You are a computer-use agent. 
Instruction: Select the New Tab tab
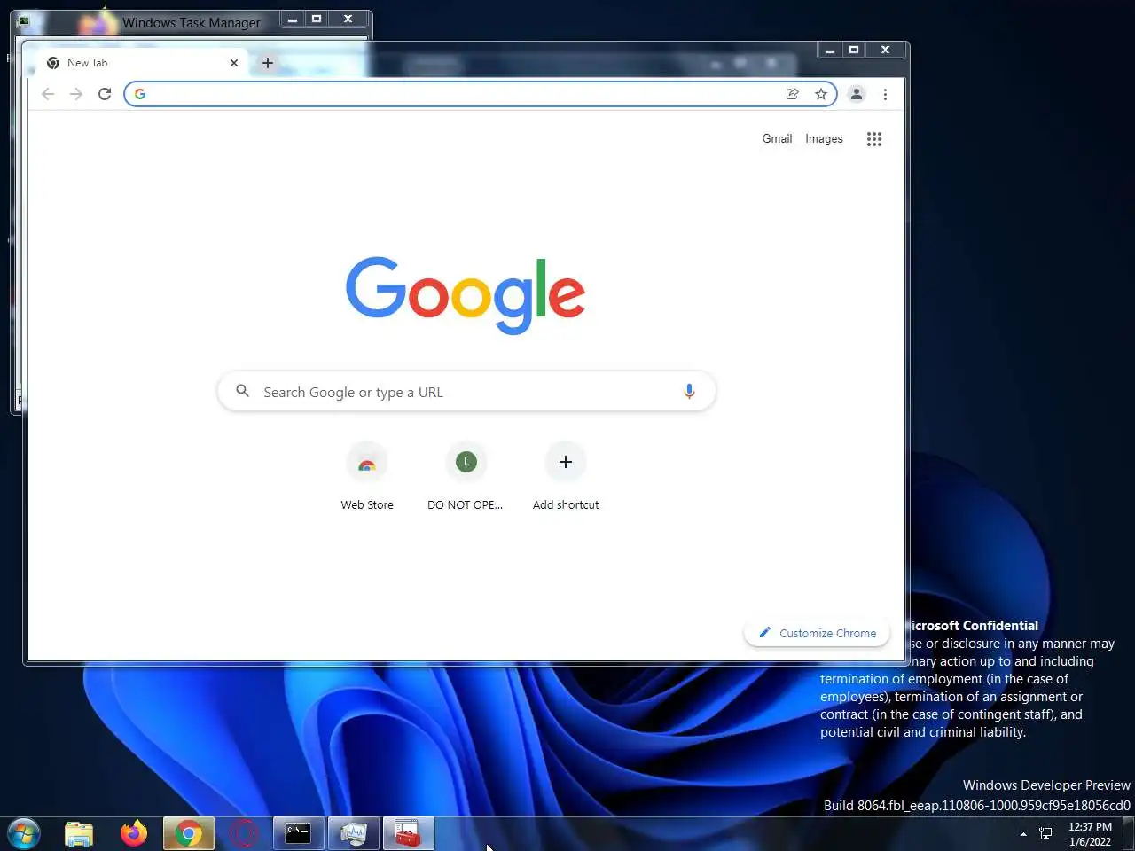(142, 63)
